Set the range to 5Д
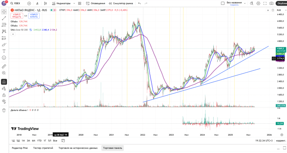Image resolution: width=287 pixels, height=153 pixels. (18, 141)
